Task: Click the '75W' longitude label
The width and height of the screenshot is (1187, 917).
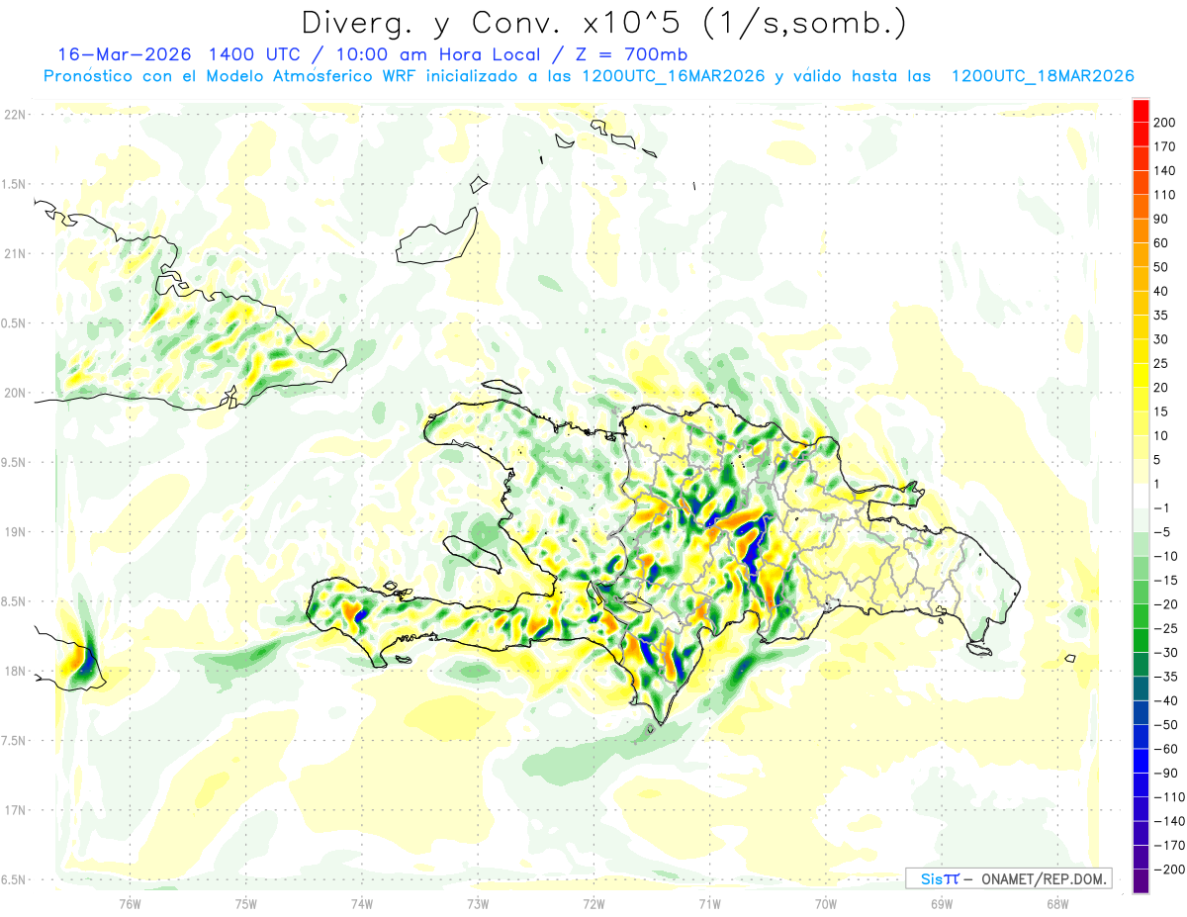Action: (x=245, y=903)
